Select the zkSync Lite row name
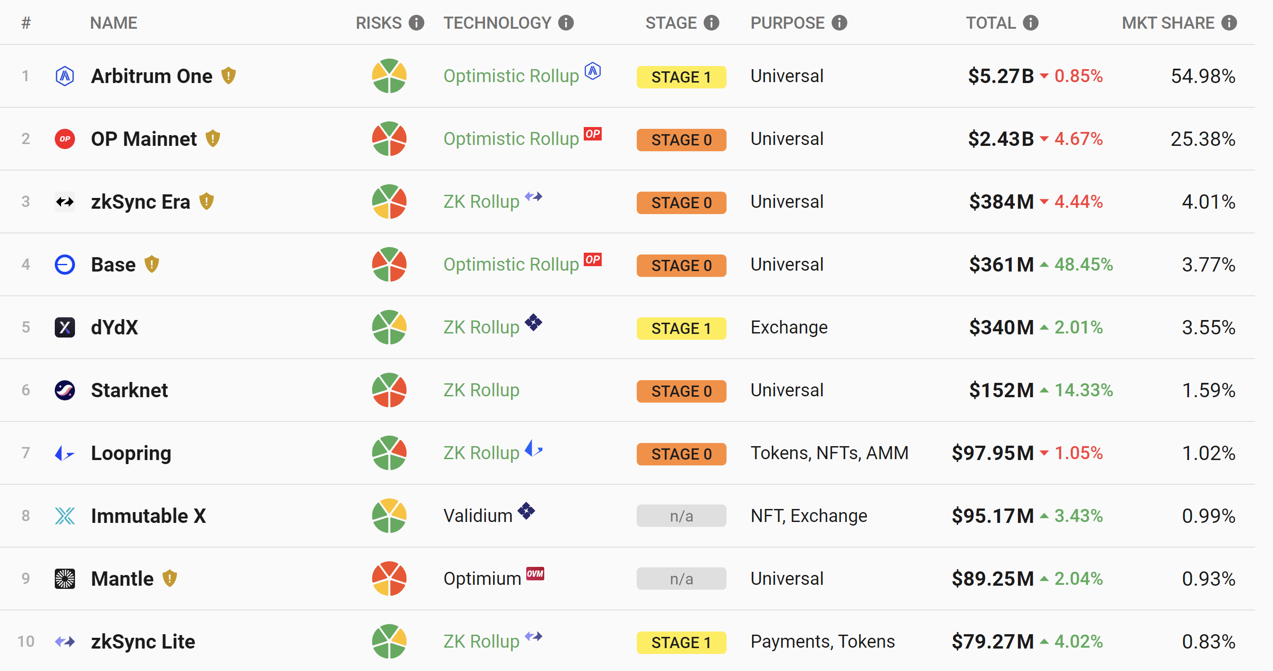 [x=143, y=641]
